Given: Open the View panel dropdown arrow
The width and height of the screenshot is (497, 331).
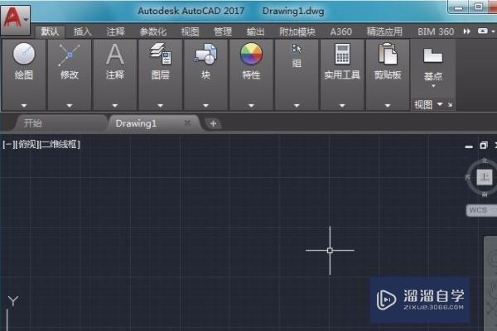Looking at the screenshot, I should coord(440,104).
